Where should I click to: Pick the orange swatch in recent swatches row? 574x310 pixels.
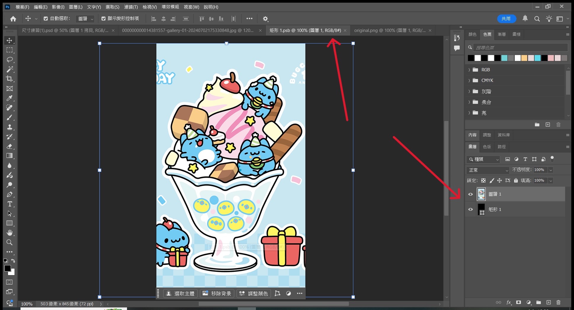pyautogui.click(x=524, y=58)
